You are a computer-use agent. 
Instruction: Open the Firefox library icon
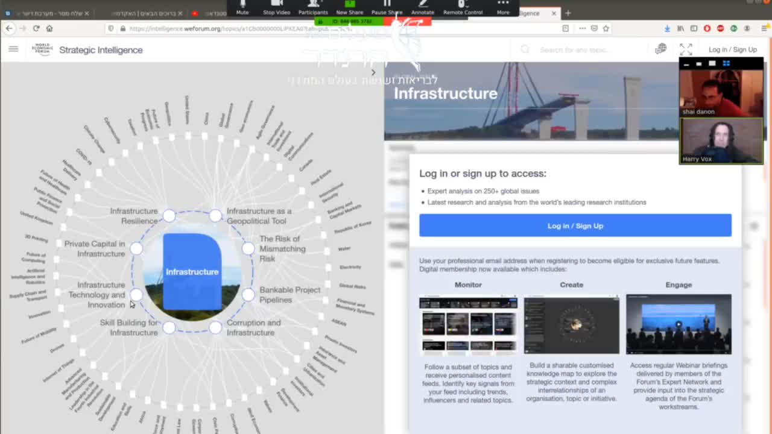coord(680,28)
